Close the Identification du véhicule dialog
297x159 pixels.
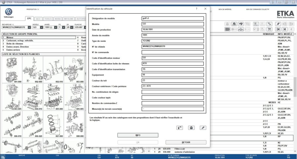coord(205,9)
